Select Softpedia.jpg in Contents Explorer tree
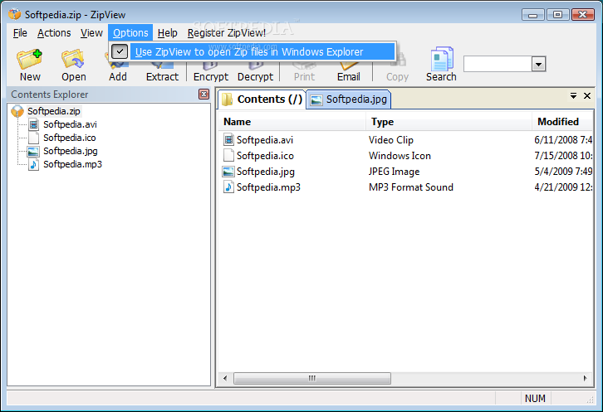This screenshot has width=603, height=412. click(x=71, y=151)
